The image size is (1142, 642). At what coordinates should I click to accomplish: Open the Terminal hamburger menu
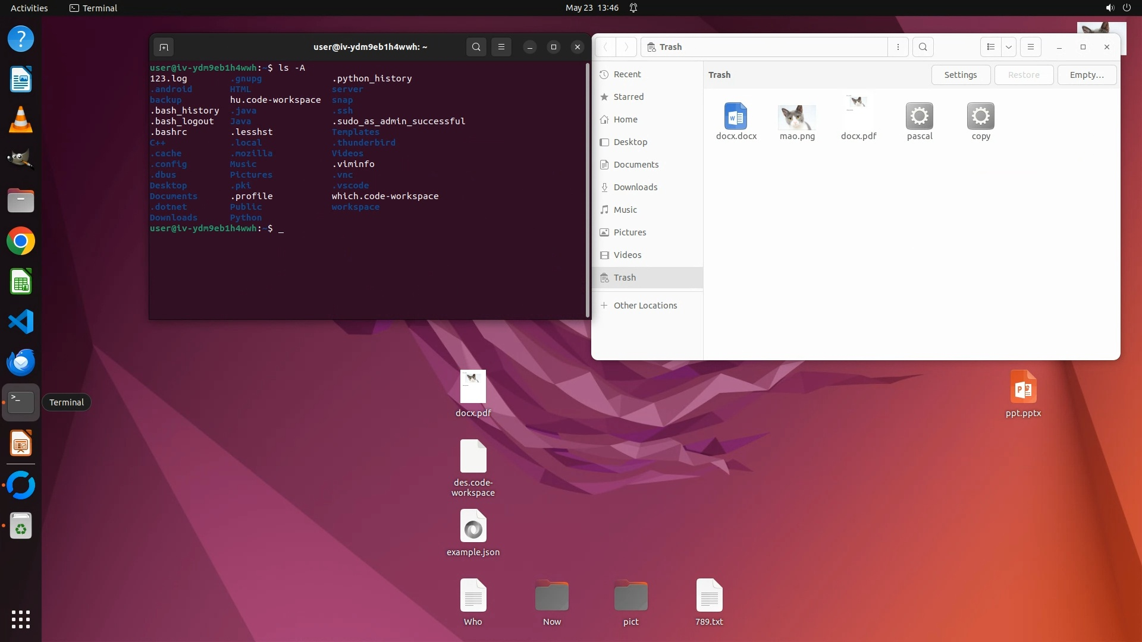pos(501,47)
